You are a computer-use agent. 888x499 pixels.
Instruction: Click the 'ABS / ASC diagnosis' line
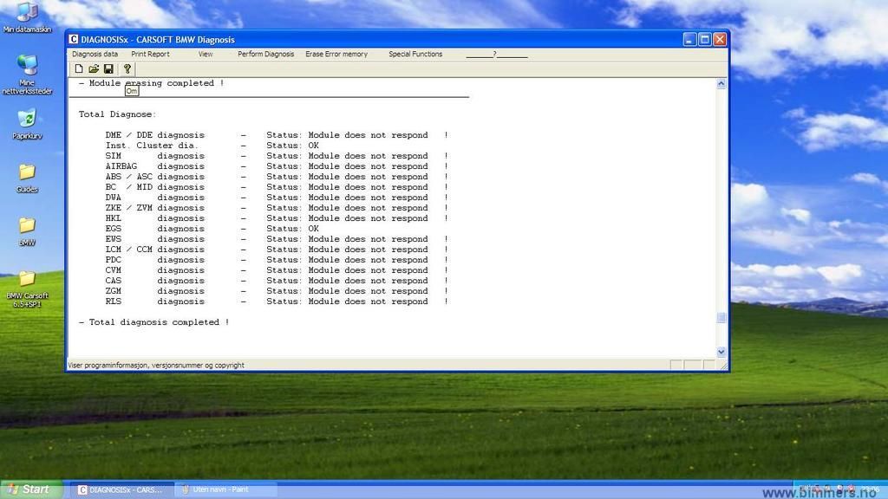click(x=277, y=177)
